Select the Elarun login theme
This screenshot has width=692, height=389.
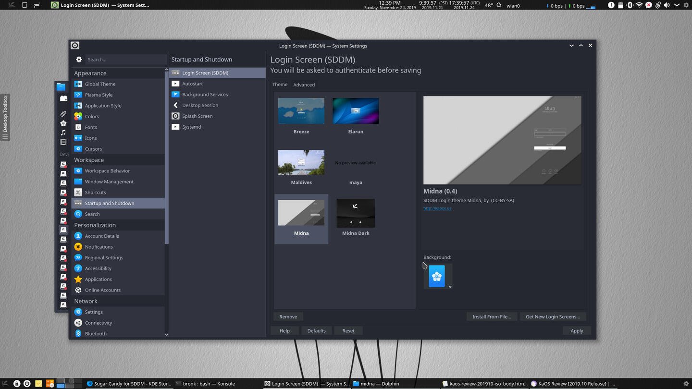point(356,116)
